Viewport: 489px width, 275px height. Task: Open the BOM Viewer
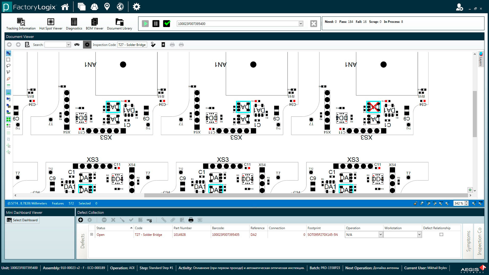[94, 24]
